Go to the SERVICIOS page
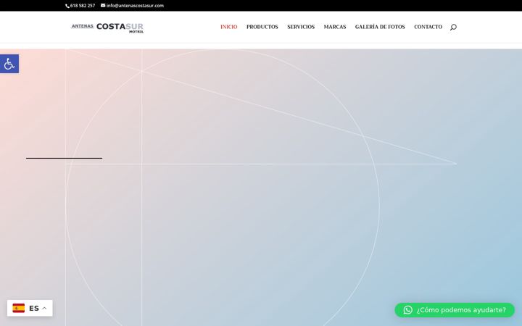The width and height of the screenshot is (522, 326). 301,27
